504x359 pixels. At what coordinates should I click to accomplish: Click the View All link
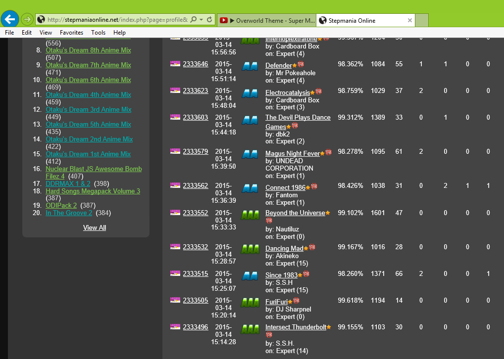95,227
